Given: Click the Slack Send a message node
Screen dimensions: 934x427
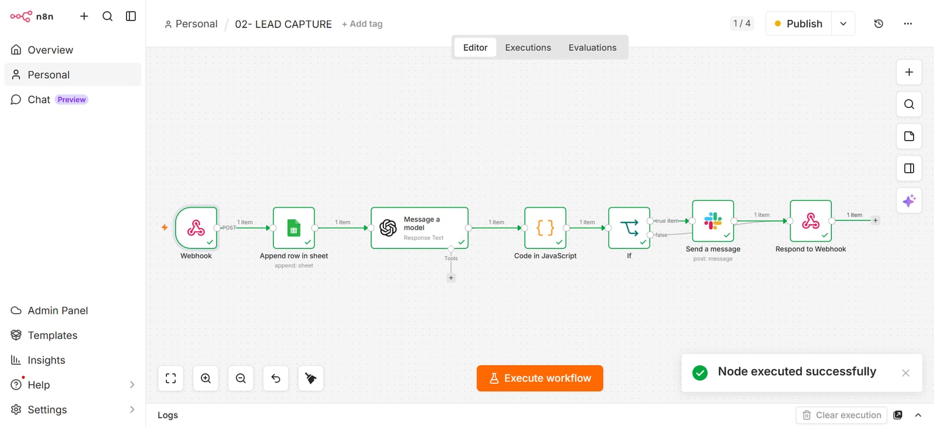Looking at the screenshot, I should click(713, 221).
